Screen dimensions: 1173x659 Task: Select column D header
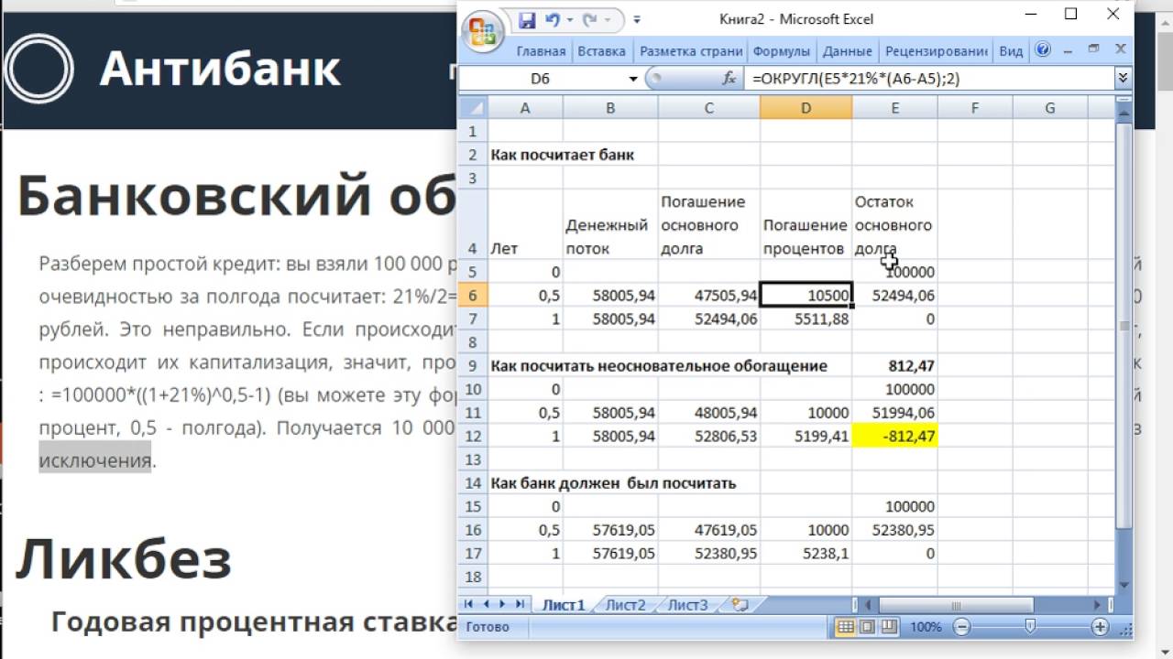pyautogui.click(x=806, y=108)
